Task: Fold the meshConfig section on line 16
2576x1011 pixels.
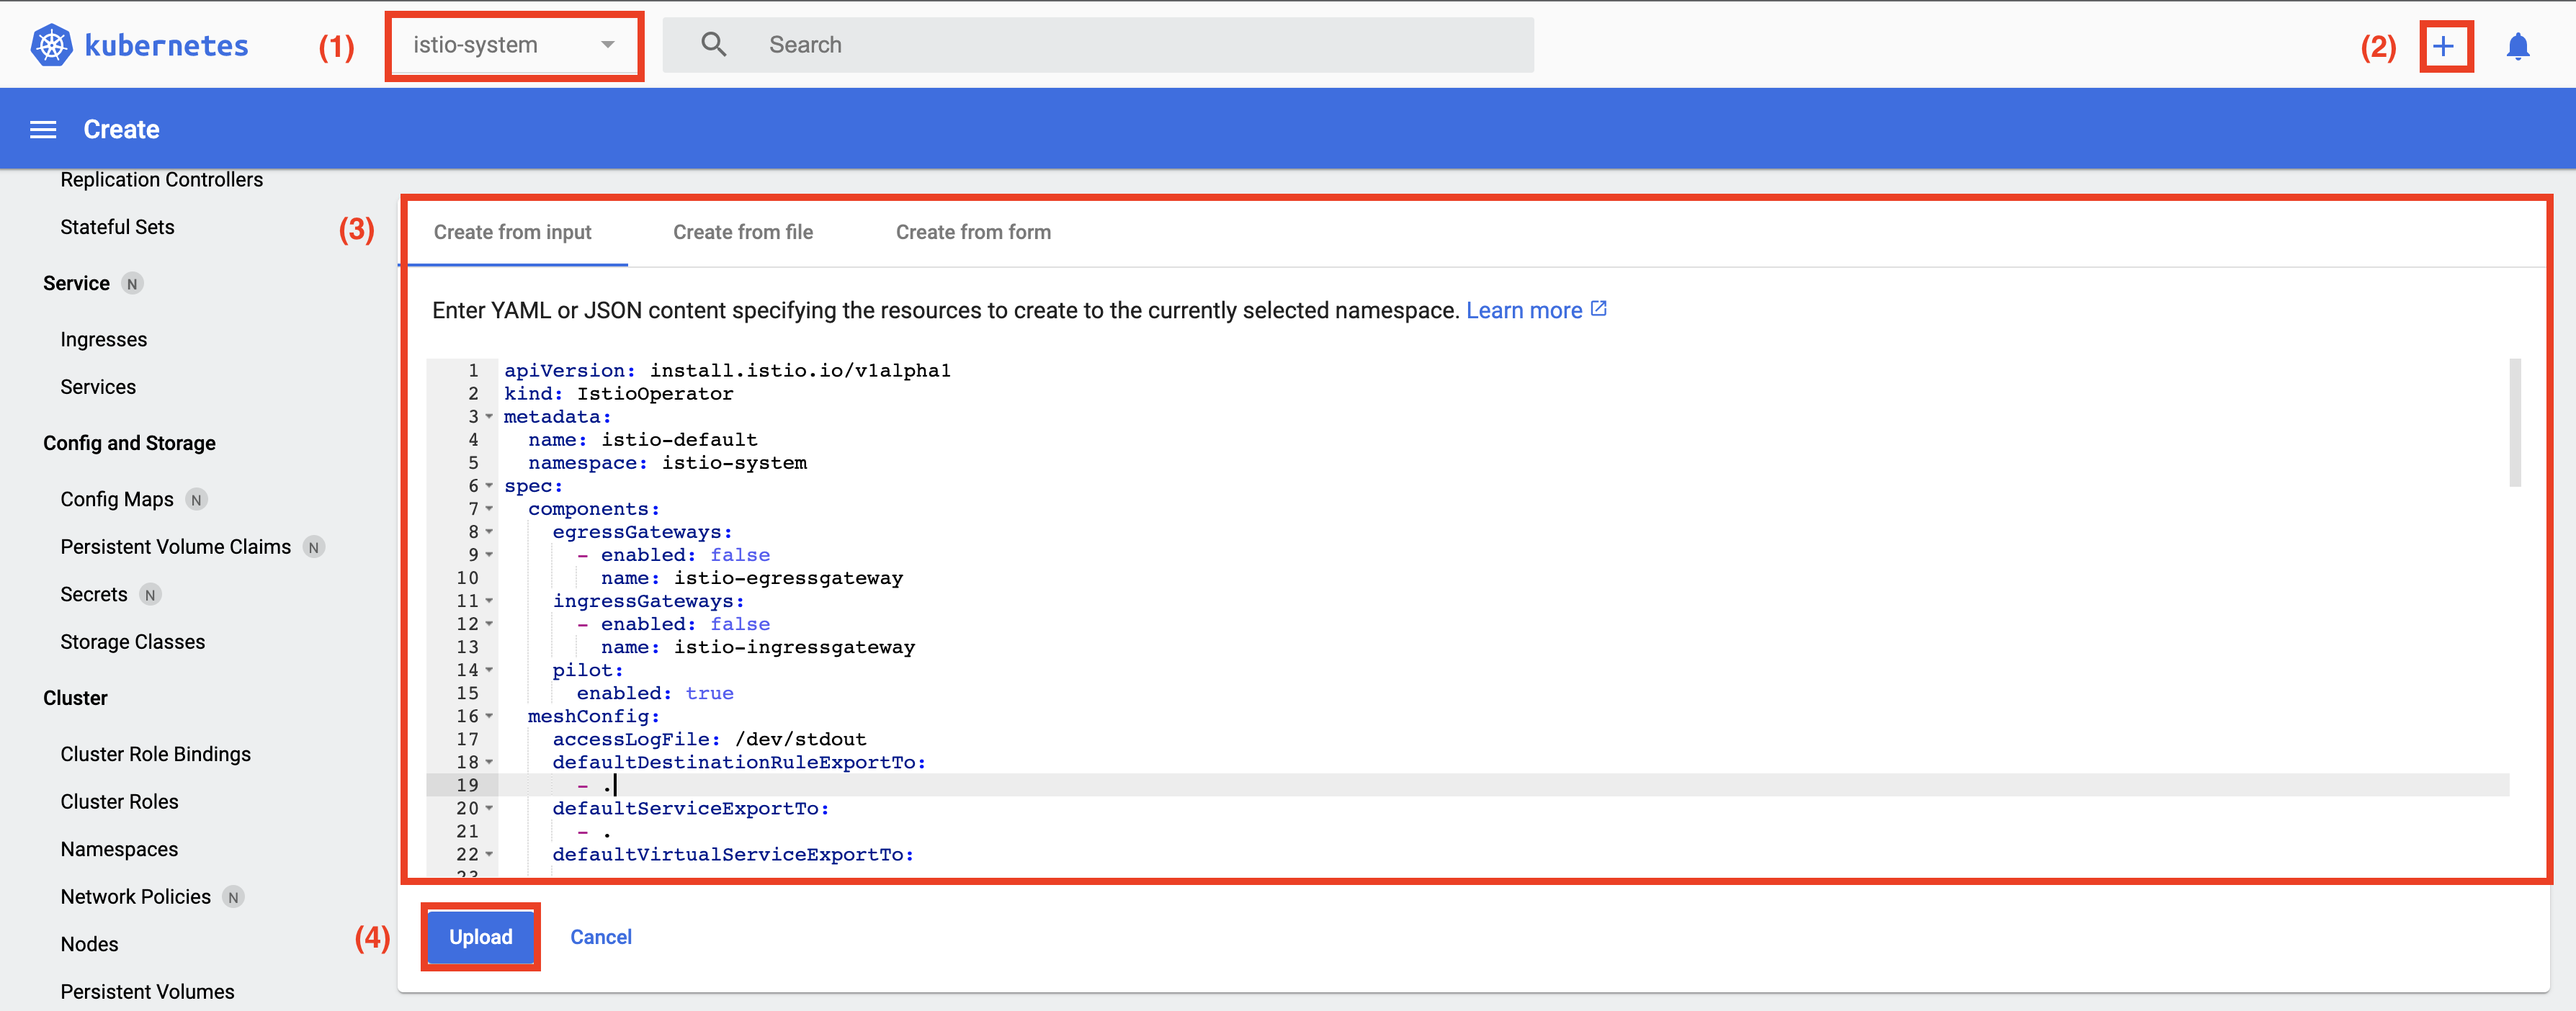Action: [x=489, y=716]
